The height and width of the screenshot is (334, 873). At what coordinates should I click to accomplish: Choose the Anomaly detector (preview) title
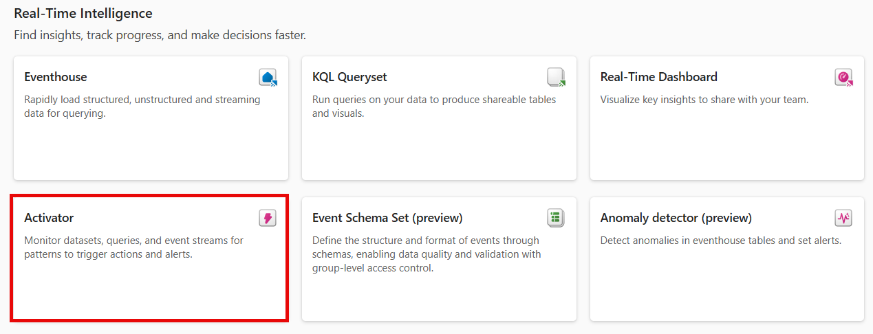pyautogui.click(x=676, y=218)
